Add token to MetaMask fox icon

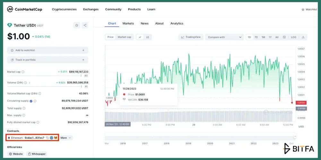pyautogui.click(x=56, y=138)
